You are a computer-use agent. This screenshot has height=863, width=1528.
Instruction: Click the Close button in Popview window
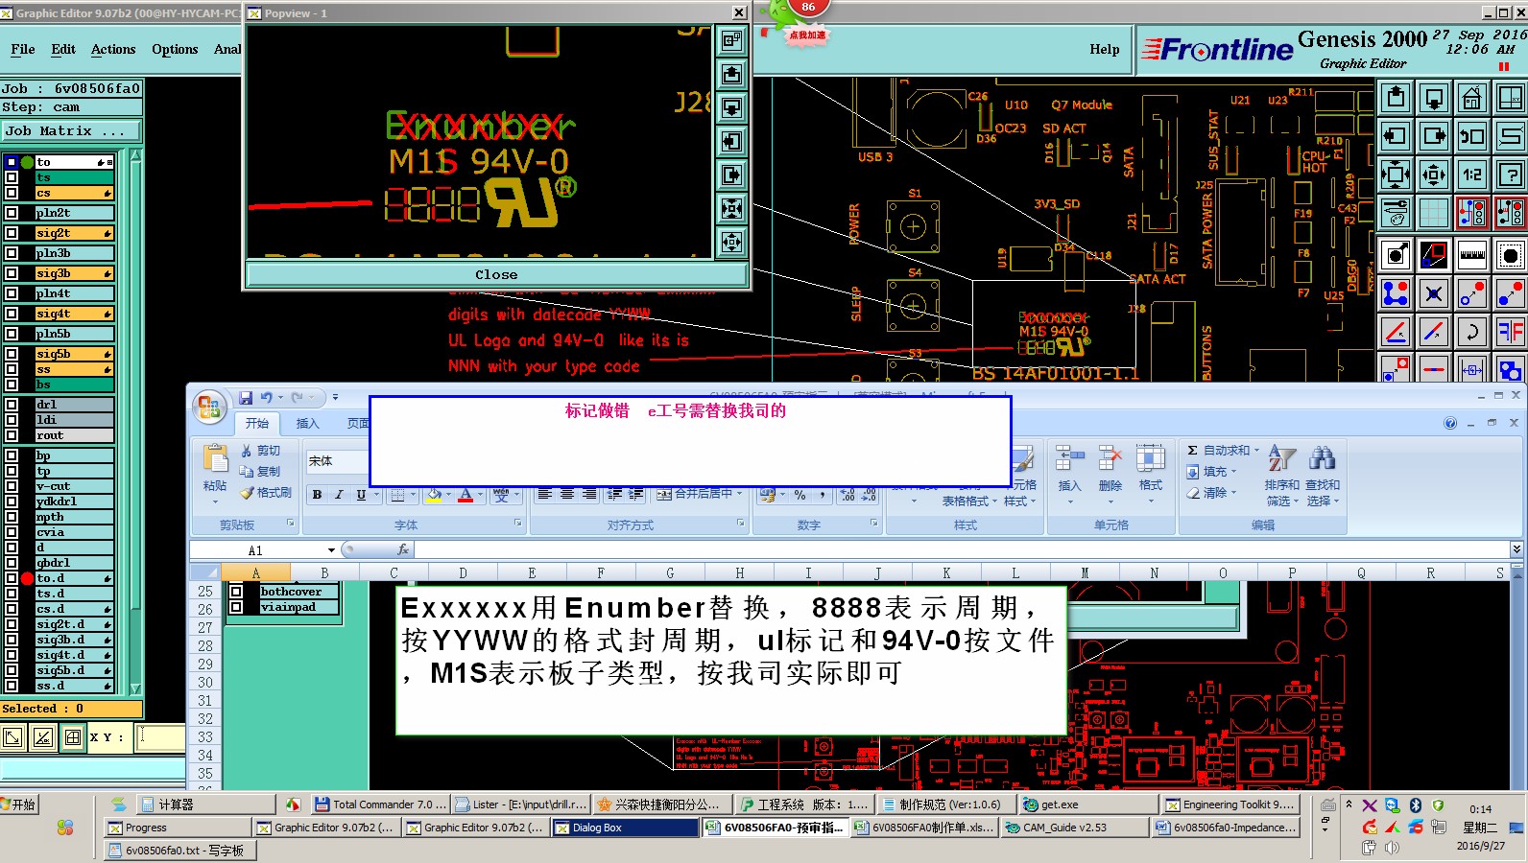click(496, 274)
